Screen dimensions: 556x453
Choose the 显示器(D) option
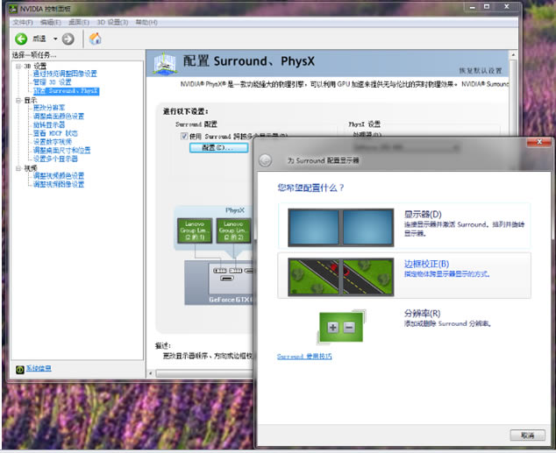pyautogui.click(x=404, y=225)
